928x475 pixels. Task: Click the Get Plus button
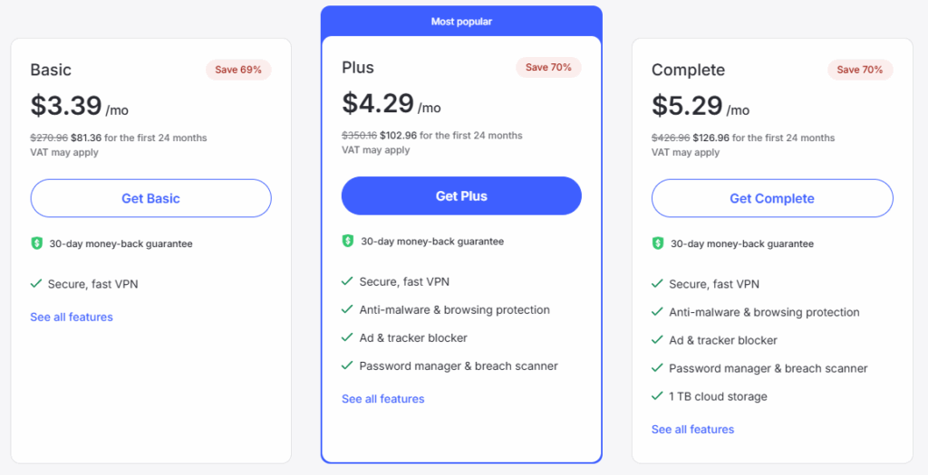(x=461, y=195)
